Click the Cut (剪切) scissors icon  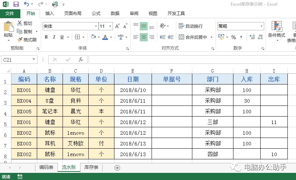[19, 23]
